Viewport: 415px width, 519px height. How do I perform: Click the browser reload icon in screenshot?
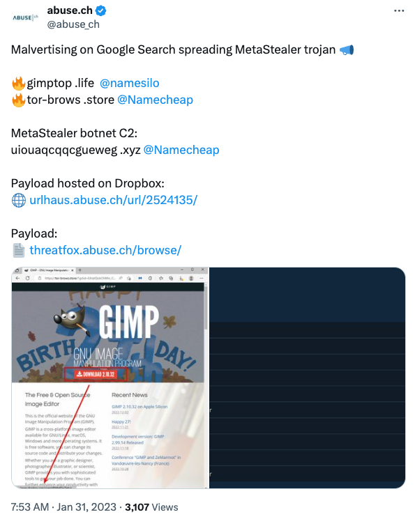pos(27,279)
